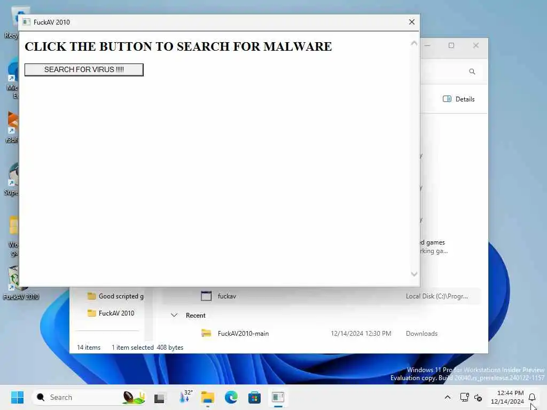Viewport: 547px width, 410px height.
Task: Click the 12/14/2024 12:30 PM date cell
Action: [x=361, y=333]
